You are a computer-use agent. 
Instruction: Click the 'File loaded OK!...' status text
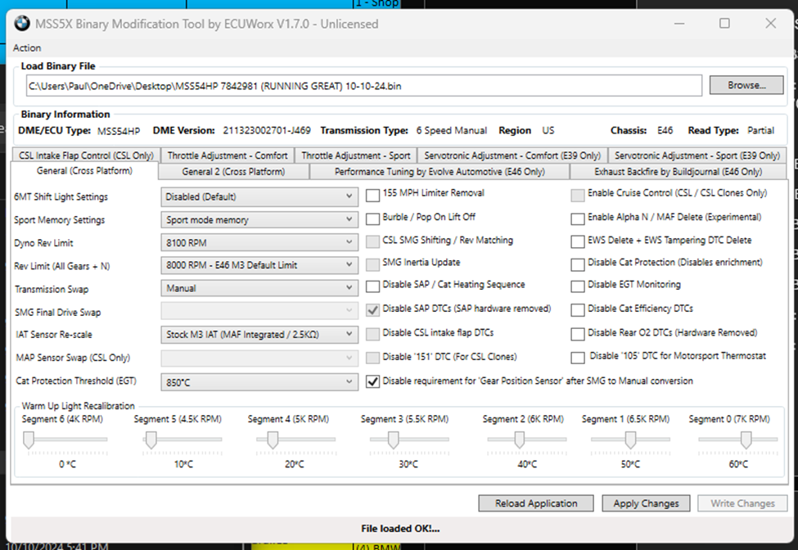click(400, 529)
